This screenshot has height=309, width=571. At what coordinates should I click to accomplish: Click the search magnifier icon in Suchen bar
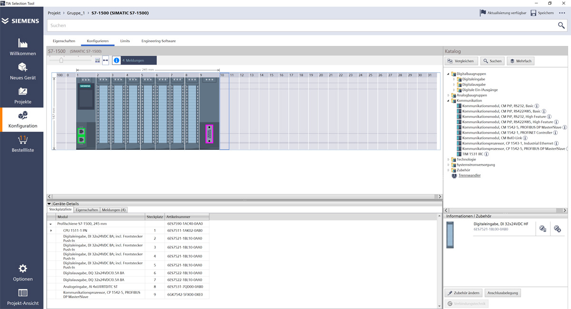click(561, 26)
